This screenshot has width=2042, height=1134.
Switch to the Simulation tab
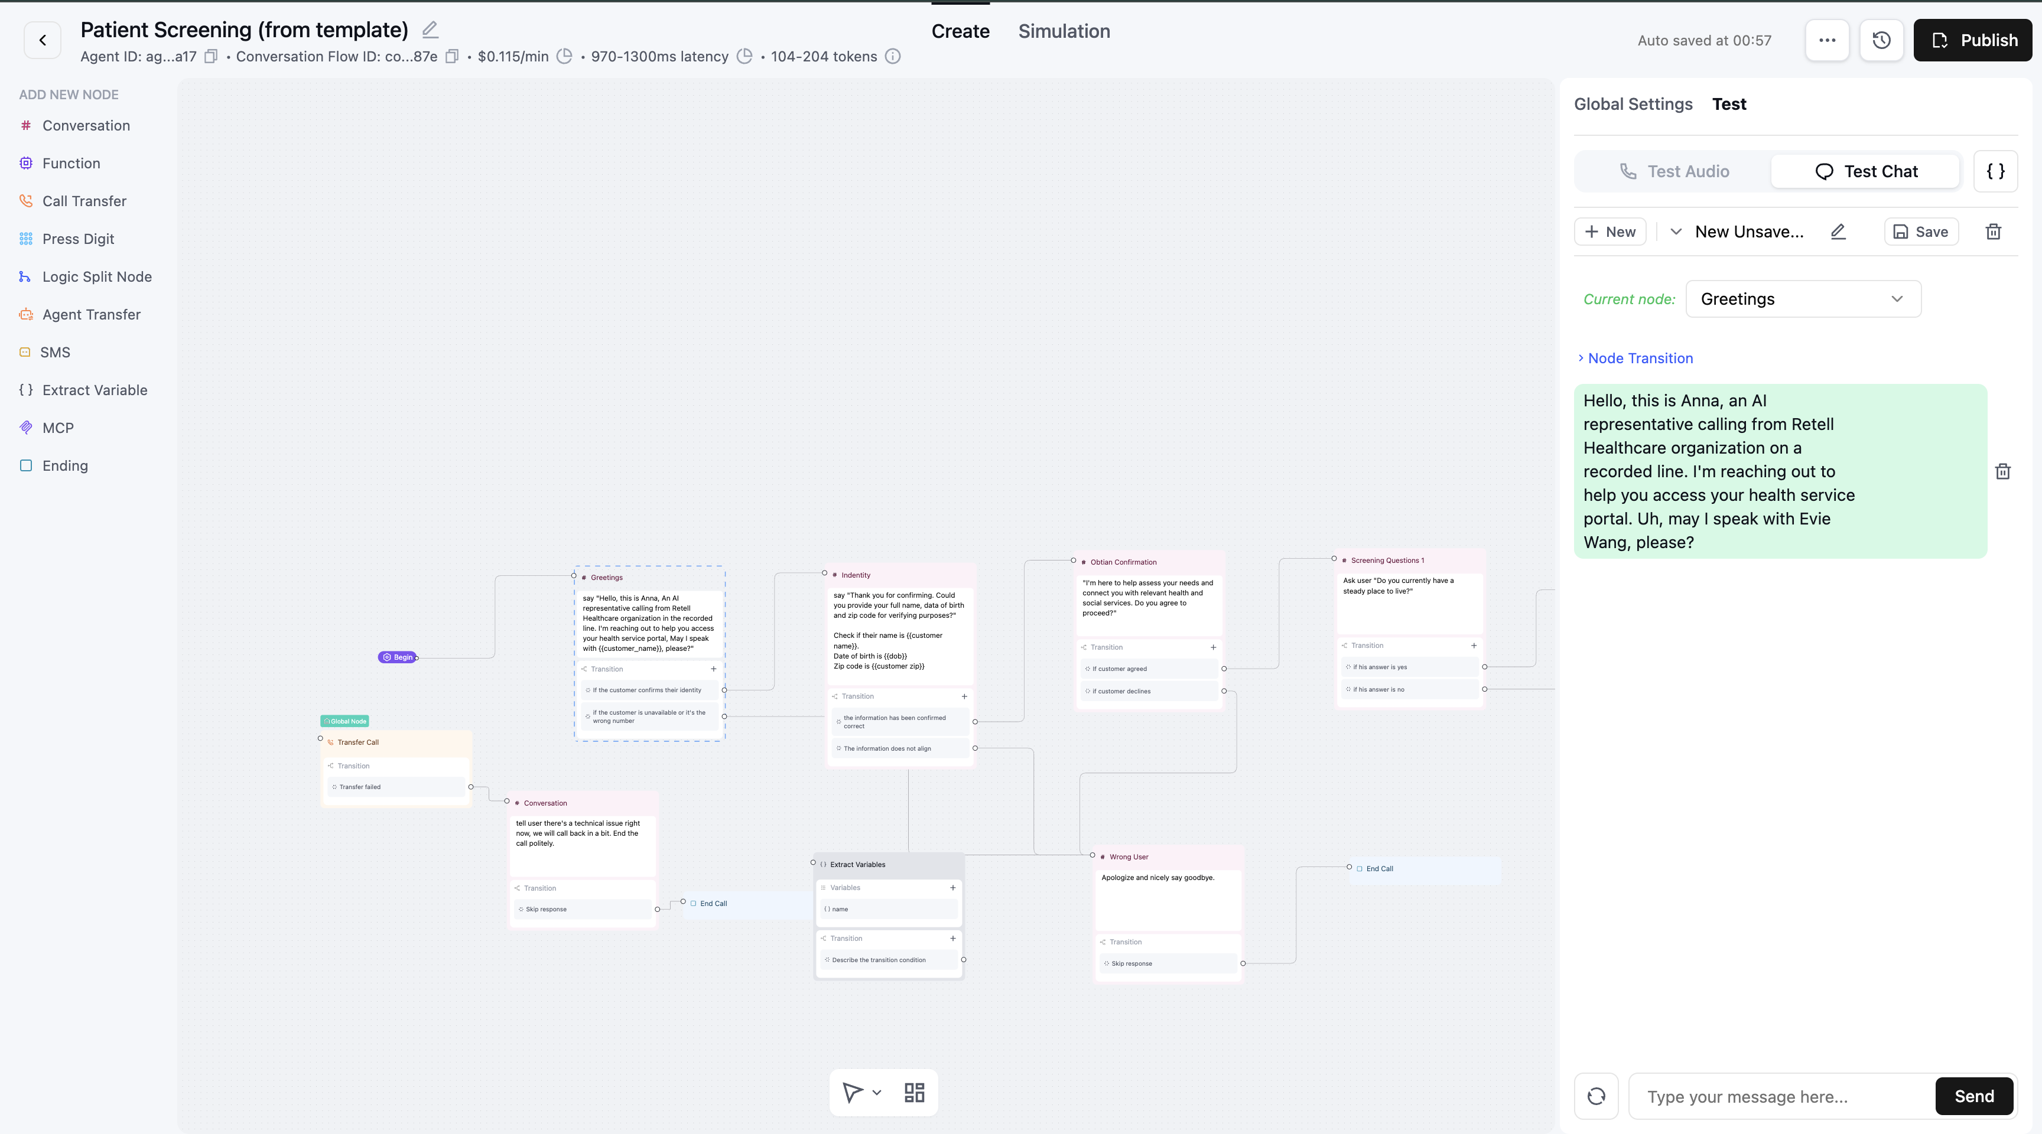click(1064, 31)
